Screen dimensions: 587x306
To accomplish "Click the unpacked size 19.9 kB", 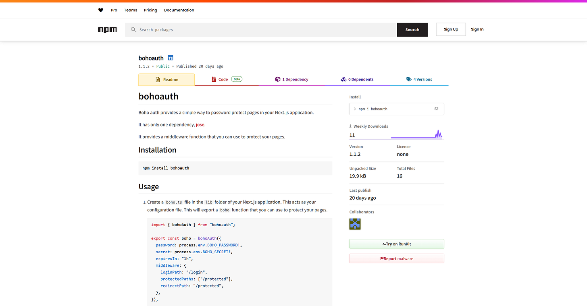I will click(358, 176).
